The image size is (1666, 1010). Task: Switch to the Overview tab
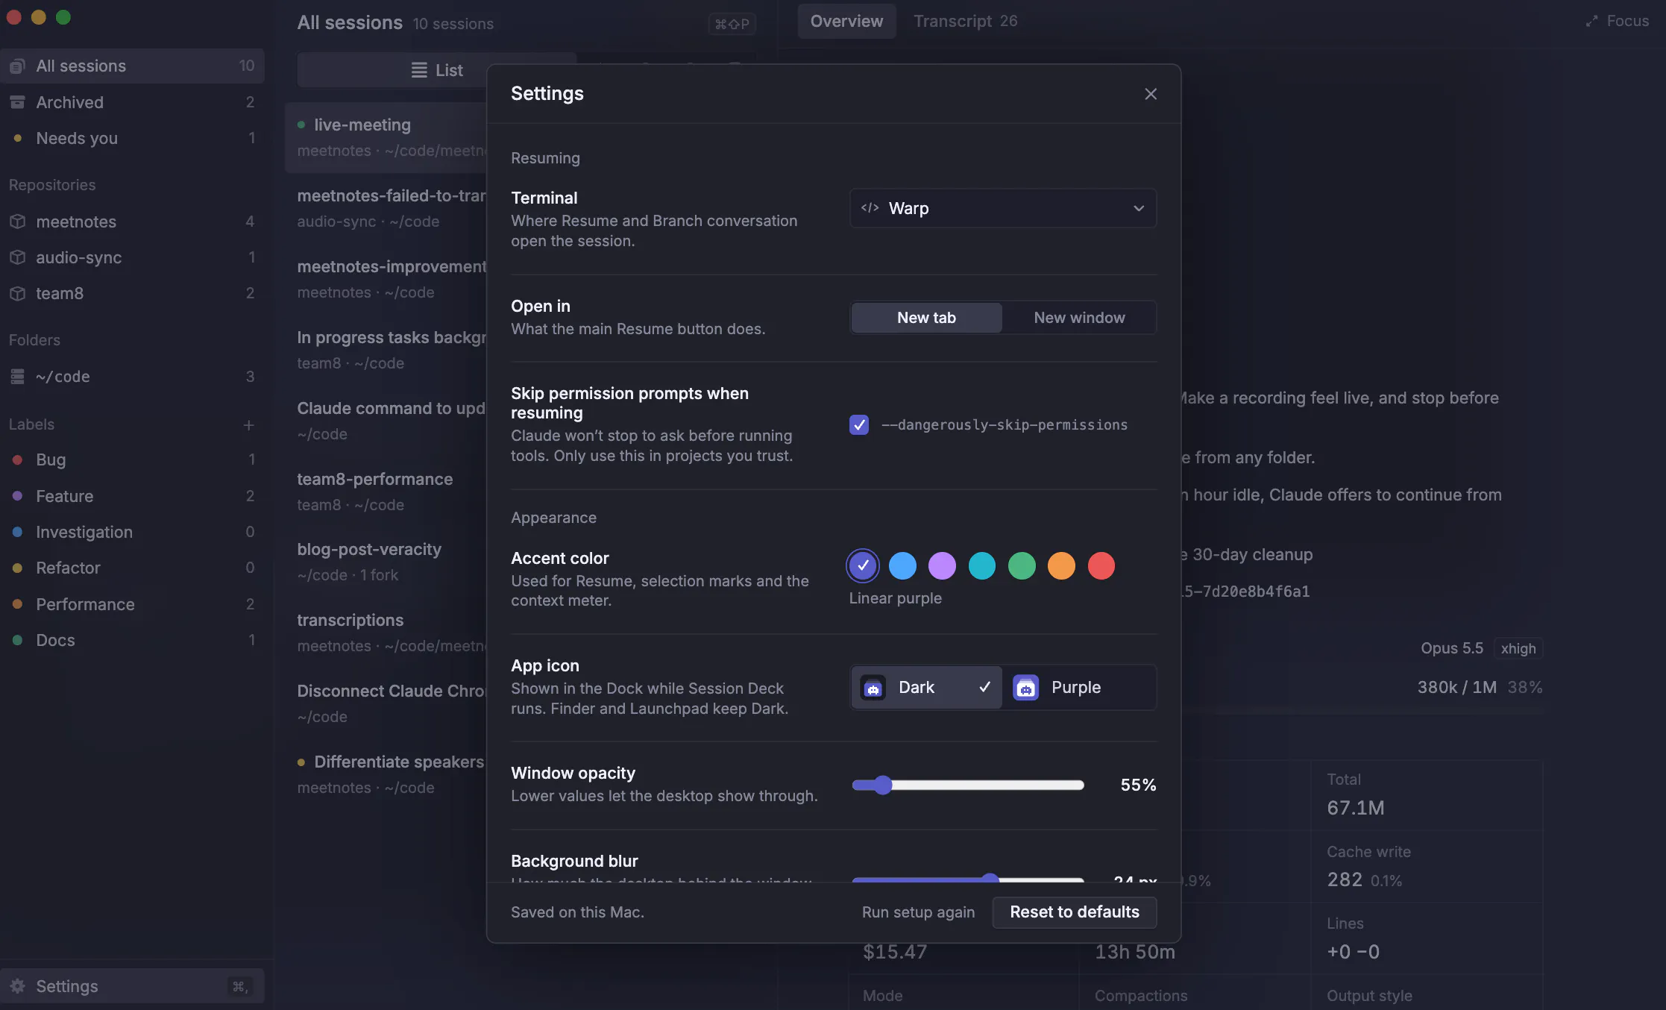pos(846,21)
